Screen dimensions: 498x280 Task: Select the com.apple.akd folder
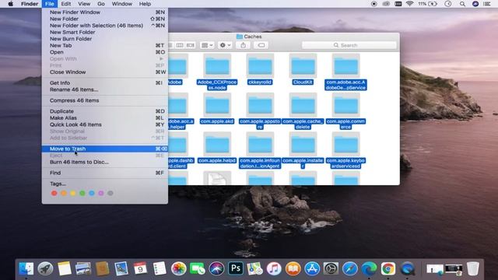(217, 106)
